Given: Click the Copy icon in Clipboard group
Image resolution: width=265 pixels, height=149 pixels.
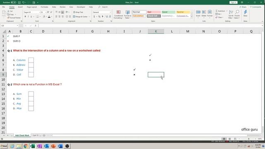Looking at the screenshot, I should (x=8, y=14).
